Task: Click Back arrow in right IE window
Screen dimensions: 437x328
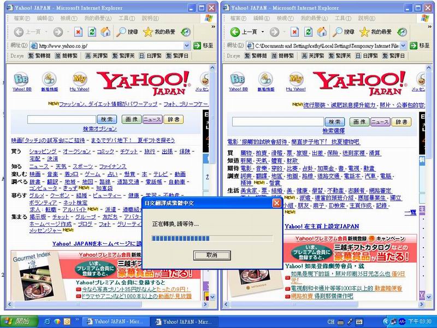Action: (235, 32)
